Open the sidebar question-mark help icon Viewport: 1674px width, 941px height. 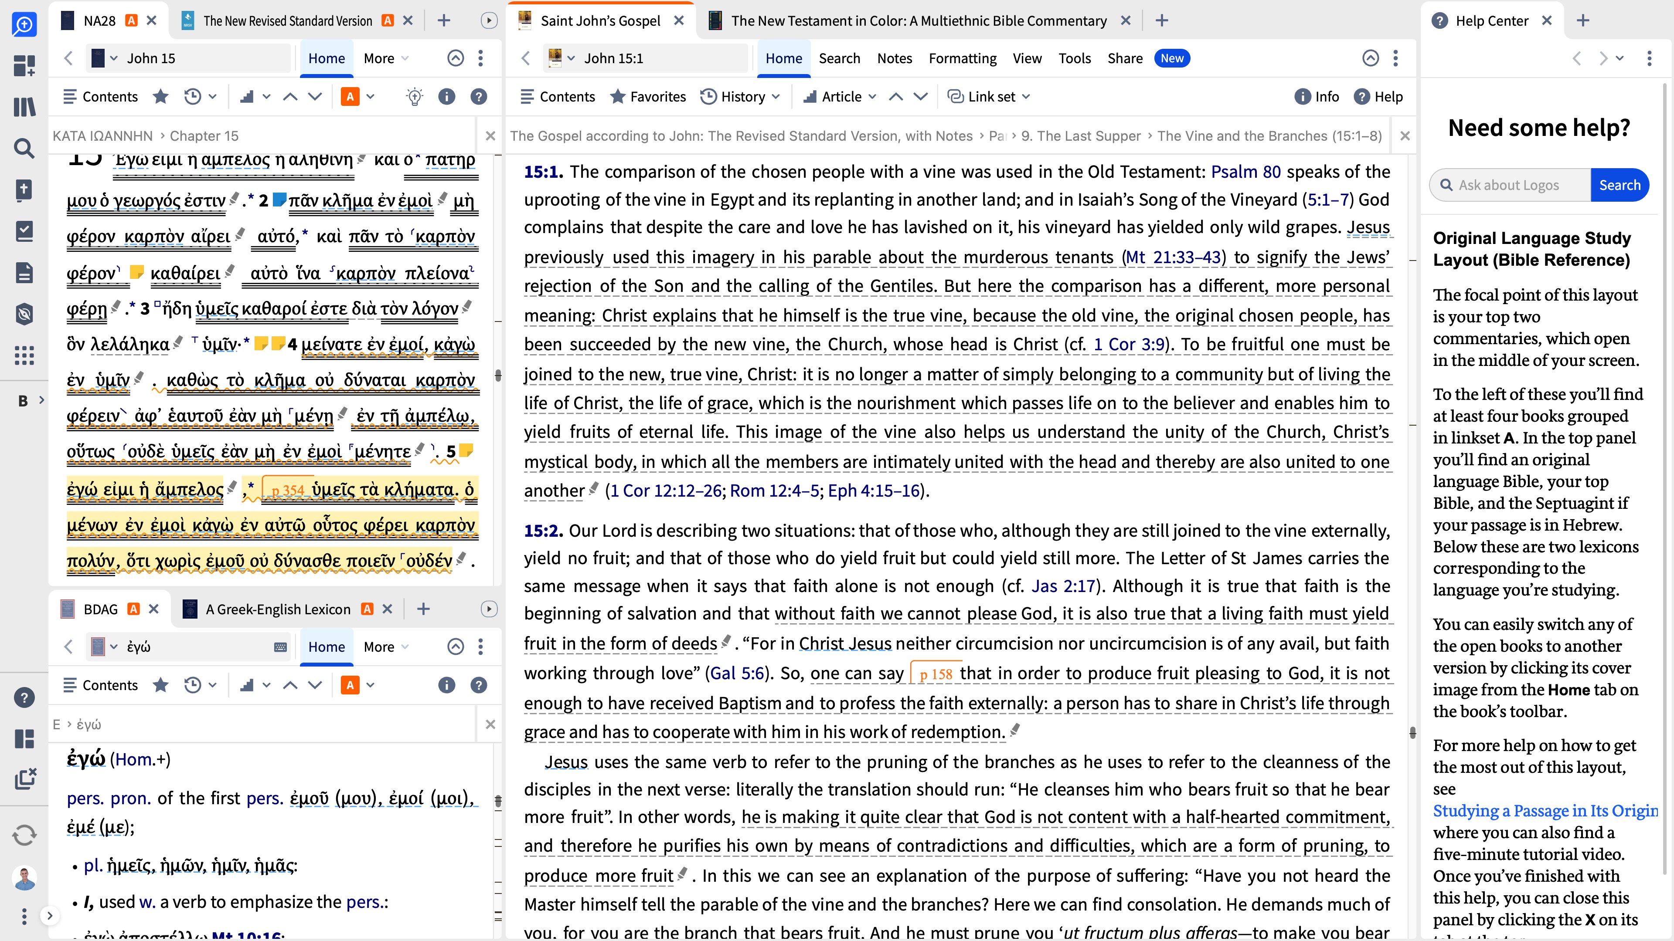coord(24,697)
